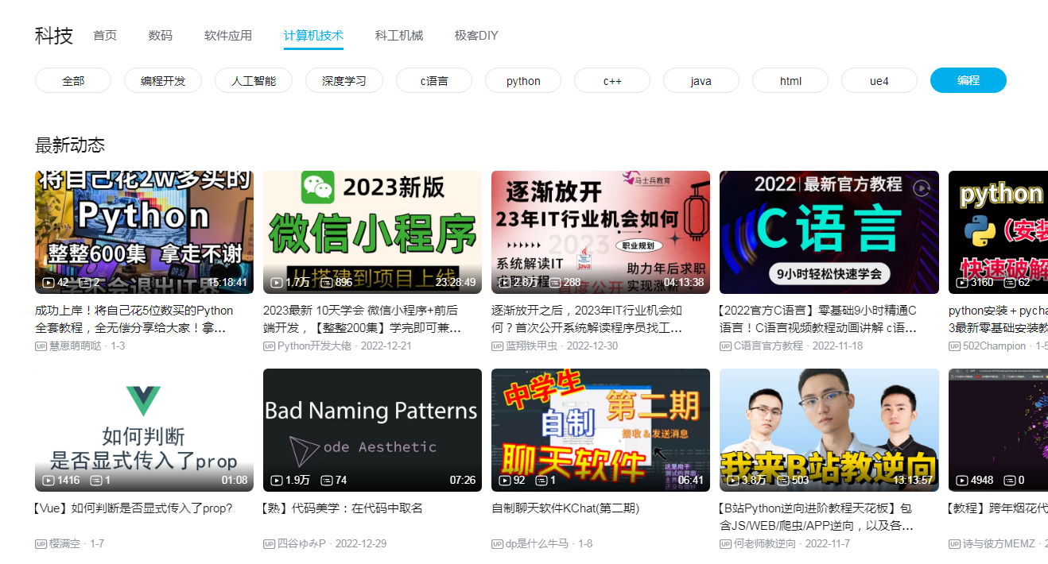The image size is (1048, 564).
Task: Click the UP badge icon beside 蓝翔铁甲虫
Action: point(497,346)
